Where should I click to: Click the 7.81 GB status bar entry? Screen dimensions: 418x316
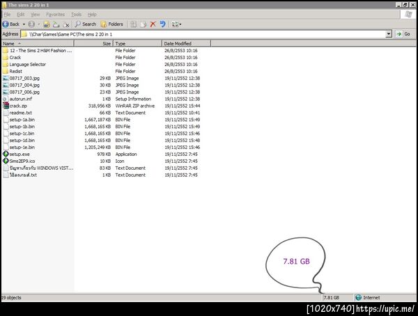coord(332,298)
